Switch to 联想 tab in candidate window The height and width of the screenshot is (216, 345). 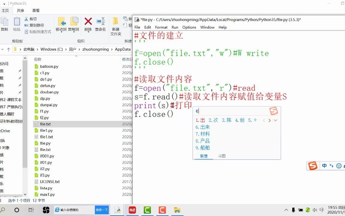[x=204, y=156]
